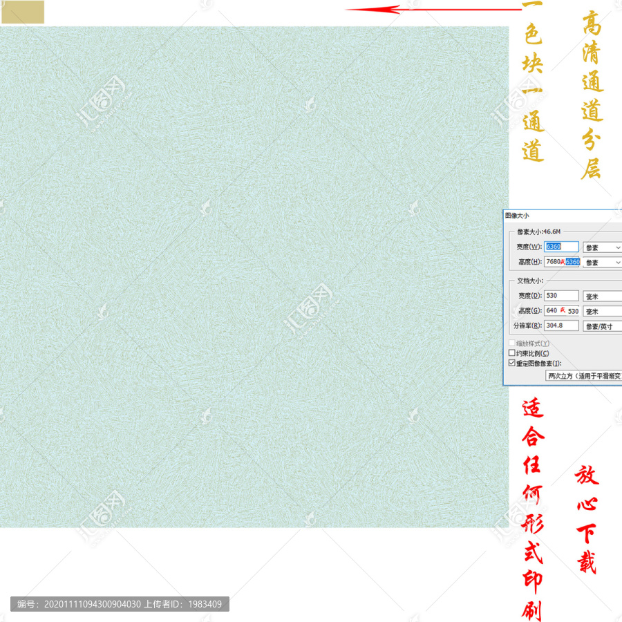
Task: Enable the 约束比例(C) checkbox
Action: coord(512,352)
